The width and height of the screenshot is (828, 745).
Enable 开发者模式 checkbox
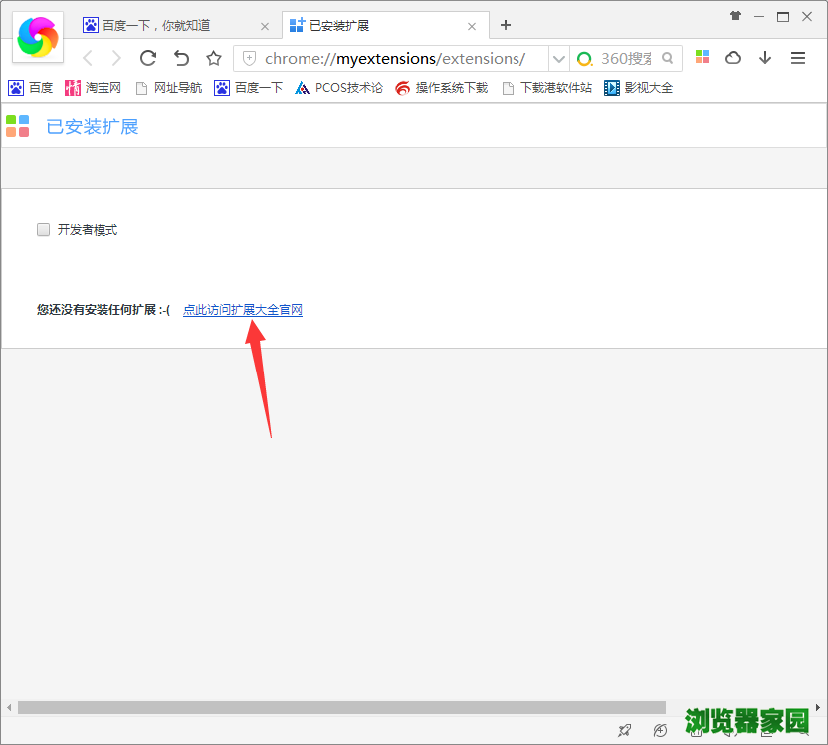(x=43, y=229)
